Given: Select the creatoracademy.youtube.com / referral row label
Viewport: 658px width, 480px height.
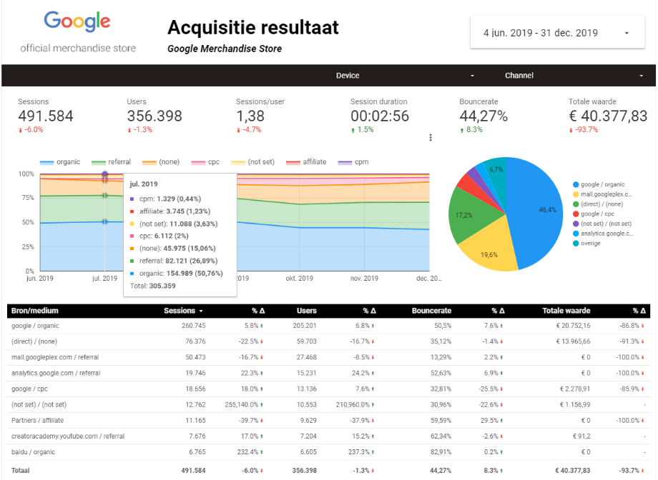Looking at the screenshot, I should click(67, 436).
